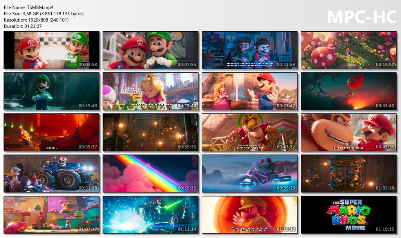Viewport: 401px width, 238px height.
Task: Select the Luigi dark forest frame 00:19:48
Action: 51,91
